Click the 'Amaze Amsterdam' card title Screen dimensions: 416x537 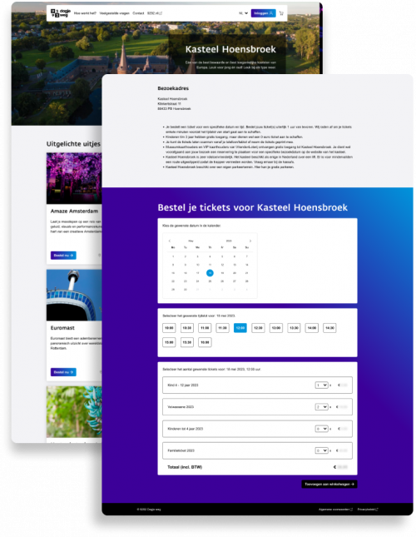pos(74,211)
